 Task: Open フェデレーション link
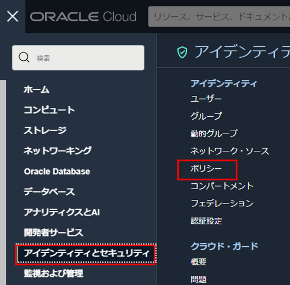click(x=222, y=203)
